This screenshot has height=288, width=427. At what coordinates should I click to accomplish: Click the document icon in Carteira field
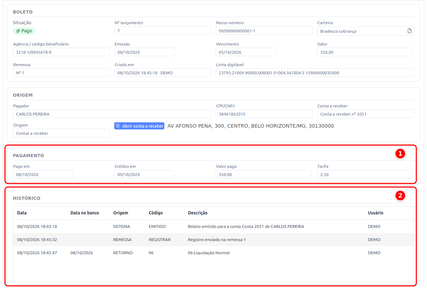(x=409, y=31)
